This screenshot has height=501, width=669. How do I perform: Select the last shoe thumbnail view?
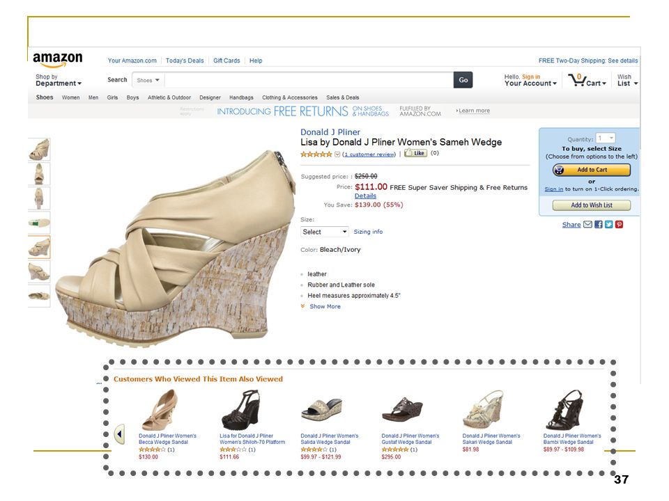click(x=39, y=296)
